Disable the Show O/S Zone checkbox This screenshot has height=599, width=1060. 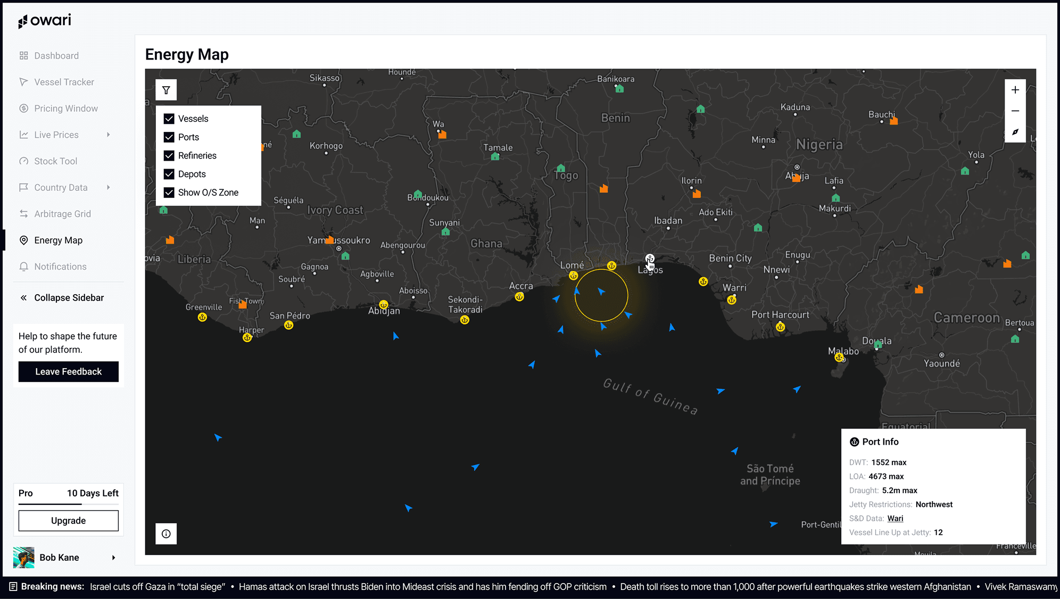coord(169,193)
